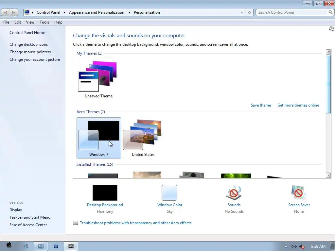Screen dimensions: 335x251
Task: Click Control Panel breadcrumb in address bar
Action: (x=48, y=12)
